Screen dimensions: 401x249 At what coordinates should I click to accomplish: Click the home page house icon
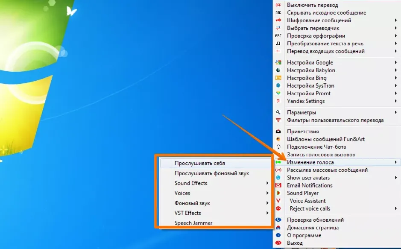click(x=278, y=228)
